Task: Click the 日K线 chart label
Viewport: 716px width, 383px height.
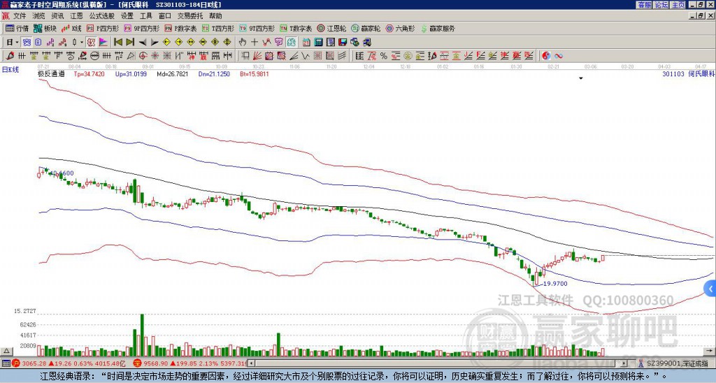Action: 10,70
